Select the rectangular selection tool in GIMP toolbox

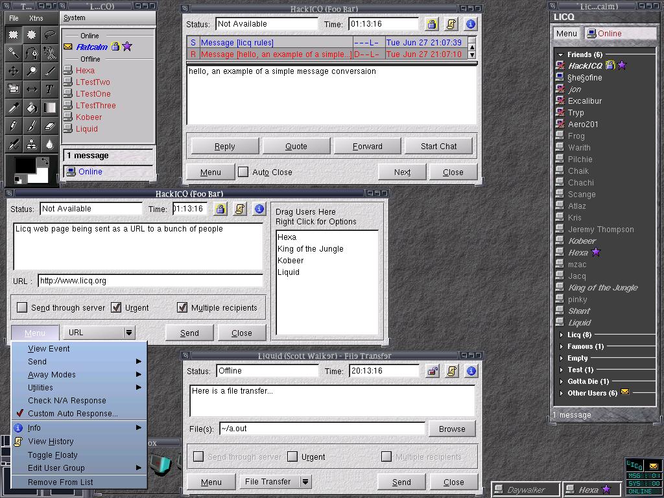tap(14, 35)
